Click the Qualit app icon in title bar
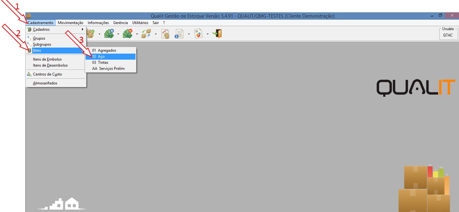 point(29,16)
